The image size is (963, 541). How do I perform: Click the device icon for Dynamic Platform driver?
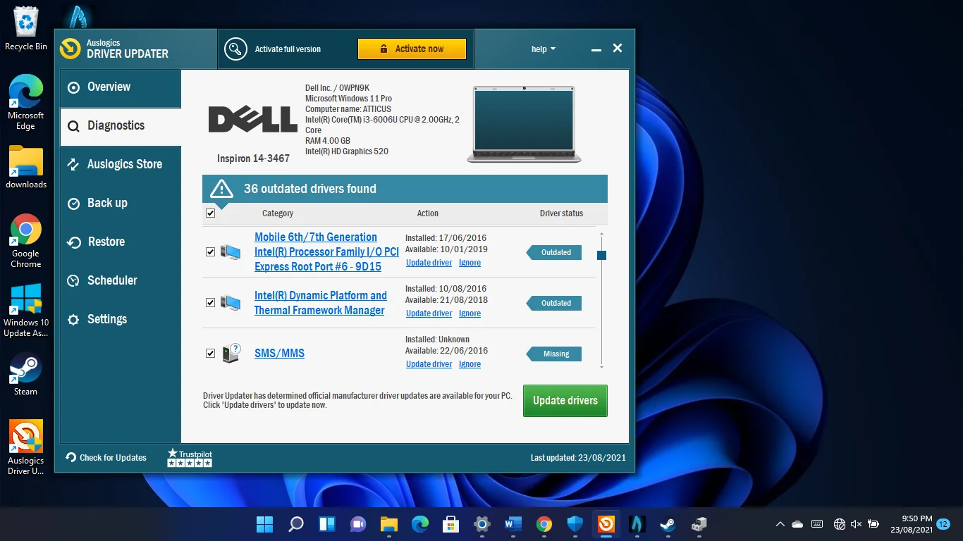click(230, 302)
